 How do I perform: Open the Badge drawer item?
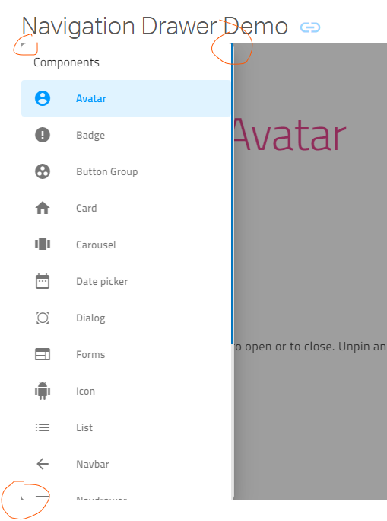click(126, 135)
